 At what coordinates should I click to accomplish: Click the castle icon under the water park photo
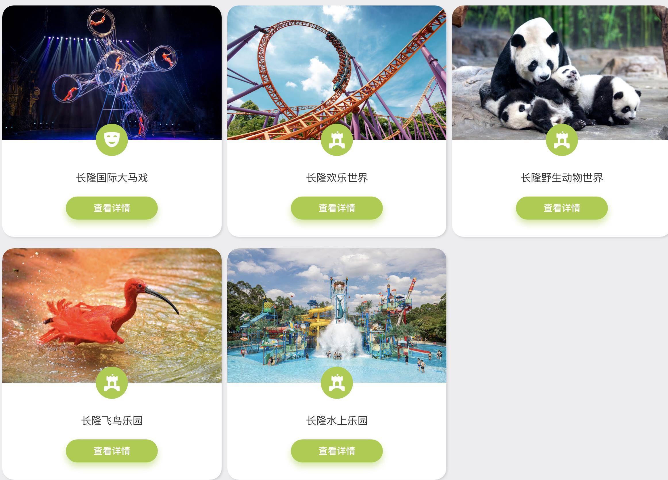point(337,383)
